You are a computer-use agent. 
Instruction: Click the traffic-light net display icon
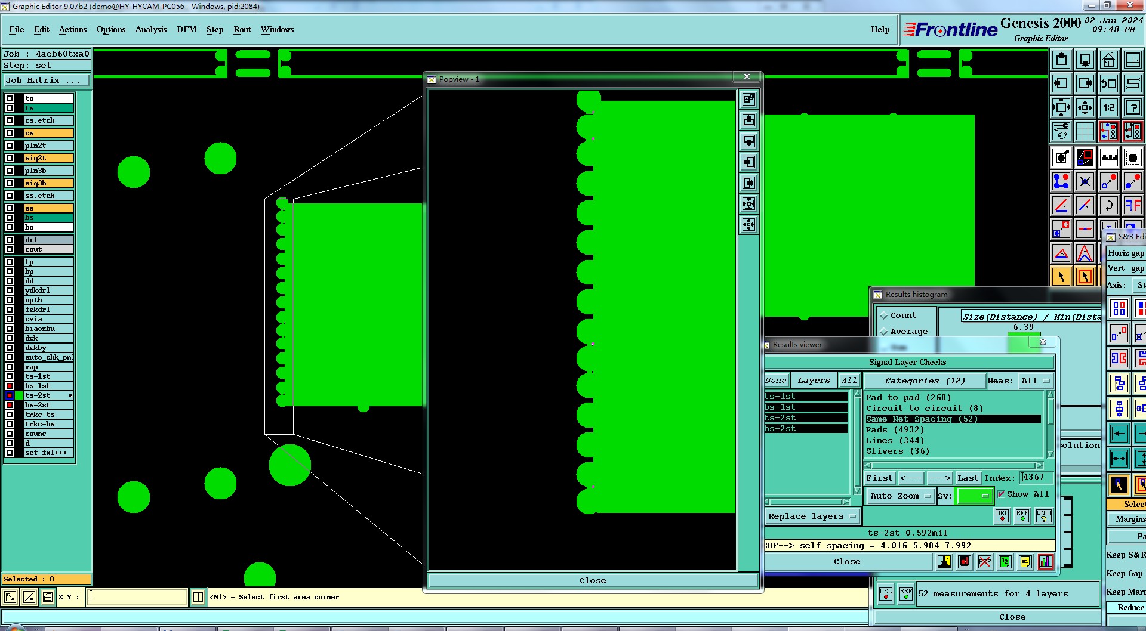(1109, 131)
